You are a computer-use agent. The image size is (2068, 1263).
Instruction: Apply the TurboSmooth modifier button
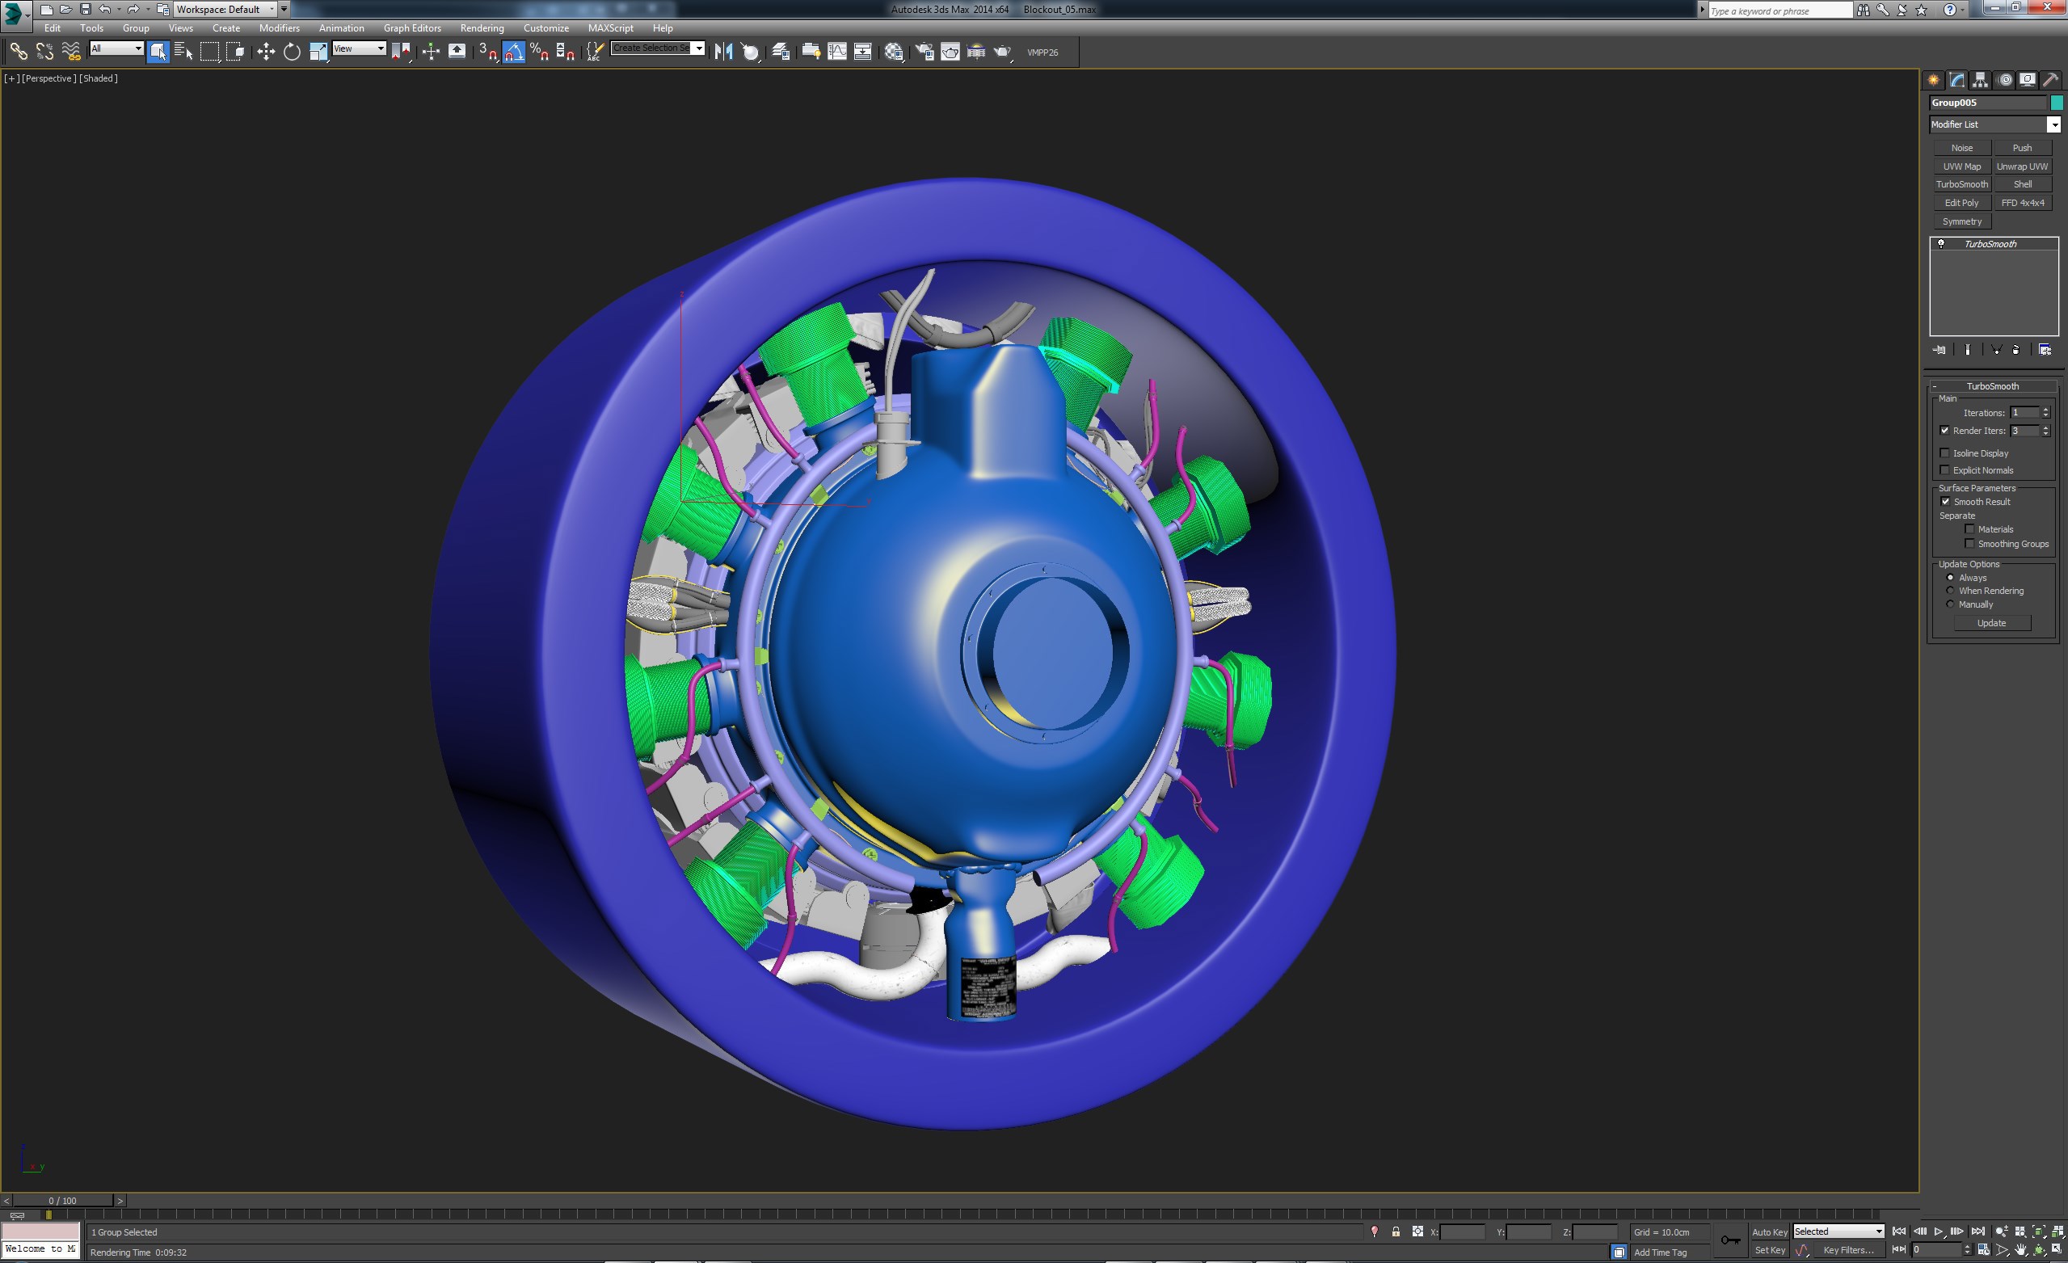[x=1961, y=183]
